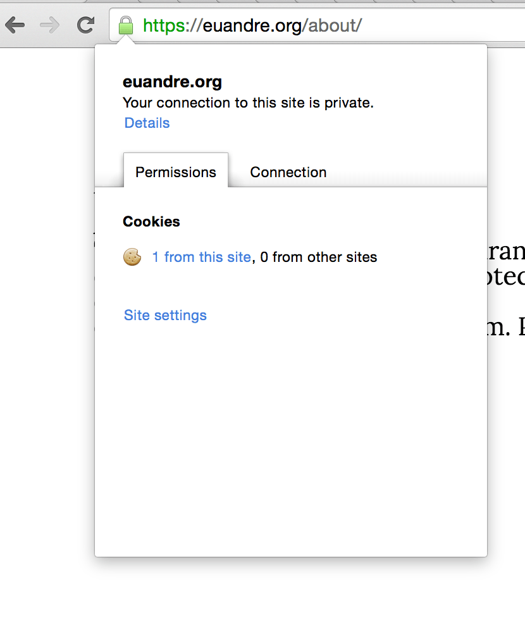Open the Details link
The width and height of the screenshot is (525, 620).
coord(146,123)
